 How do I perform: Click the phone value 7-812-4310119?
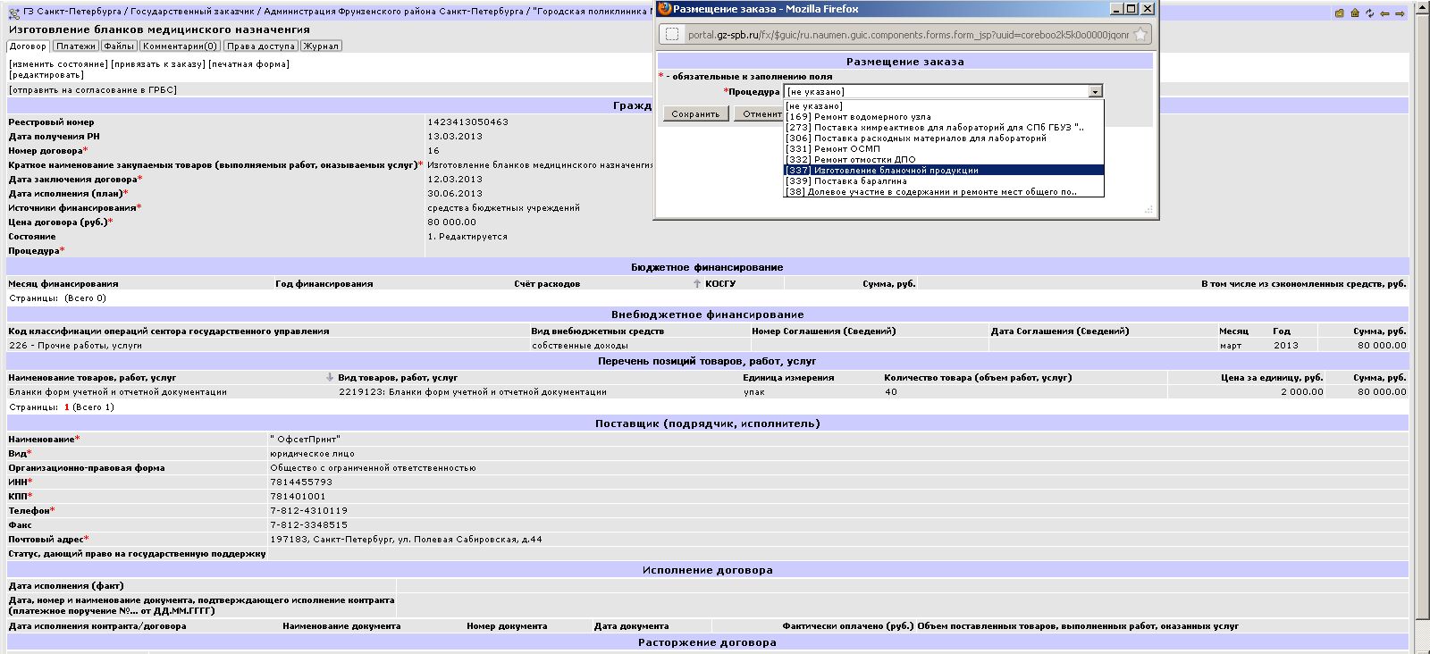click(x=308, y=511)
